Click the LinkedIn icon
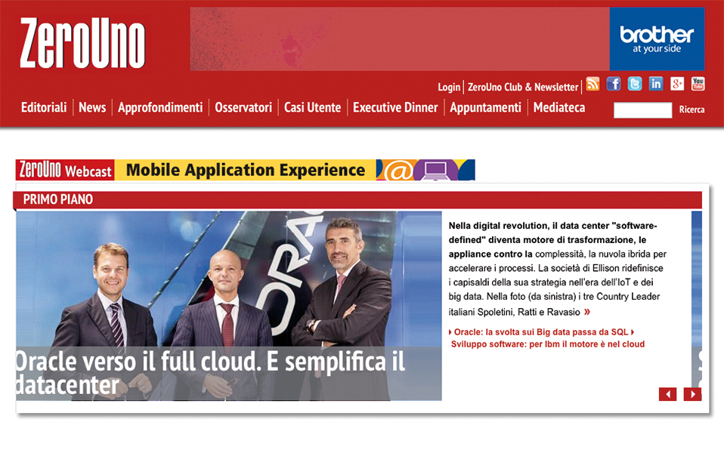This screenshot has height=453, width=724. pyautogui.click(x=656, y=84)
